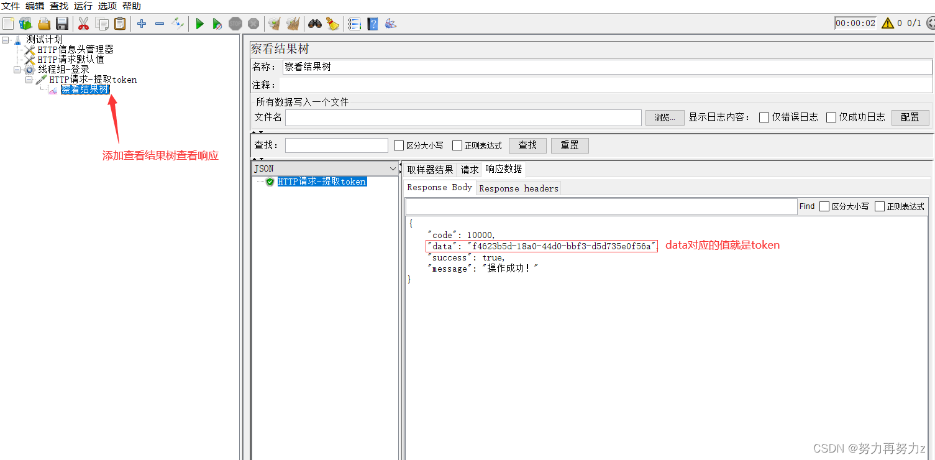The image size is (935, 460).
Task: Create a new test plan with the blank-page icon
Action: click(x=8, y=24)
